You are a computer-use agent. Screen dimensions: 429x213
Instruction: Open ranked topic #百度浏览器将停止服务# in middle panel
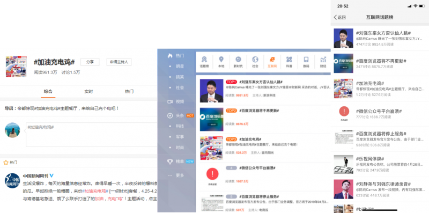pos(259,196)
